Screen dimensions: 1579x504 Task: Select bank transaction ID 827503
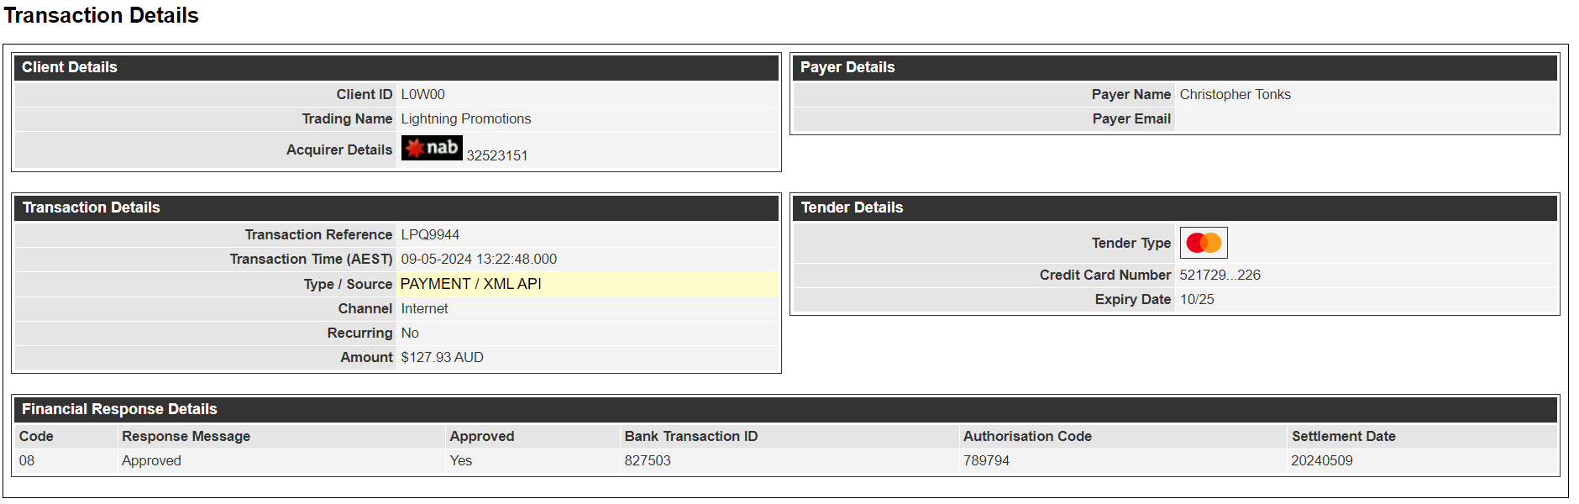tap(648, 460)
